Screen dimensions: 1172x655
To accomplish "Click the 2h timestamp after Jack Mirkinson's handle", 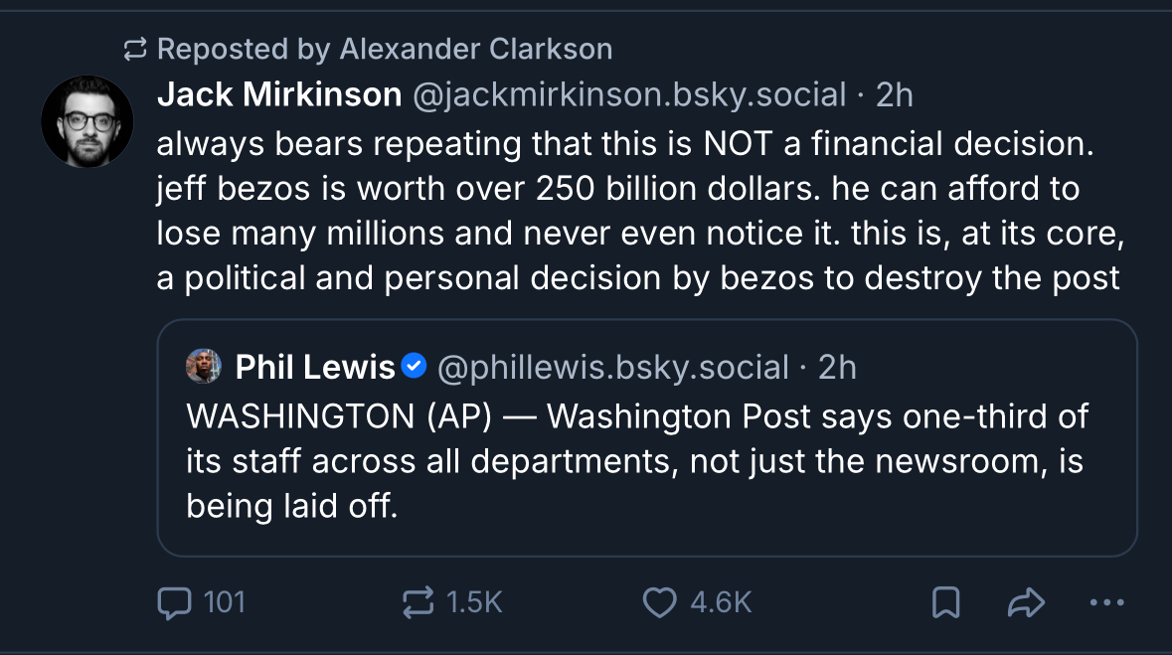I will pyautogui.click(x=894, y=95).
